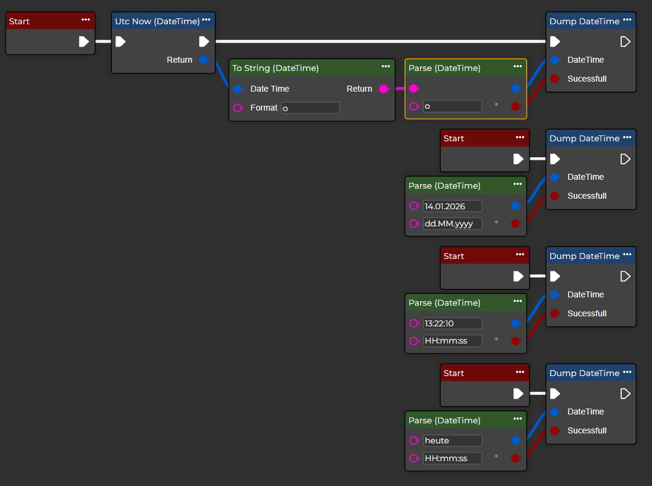652x486 pixels.
Task: Click the 14.01.2026 input field
Action: [452, 206]
